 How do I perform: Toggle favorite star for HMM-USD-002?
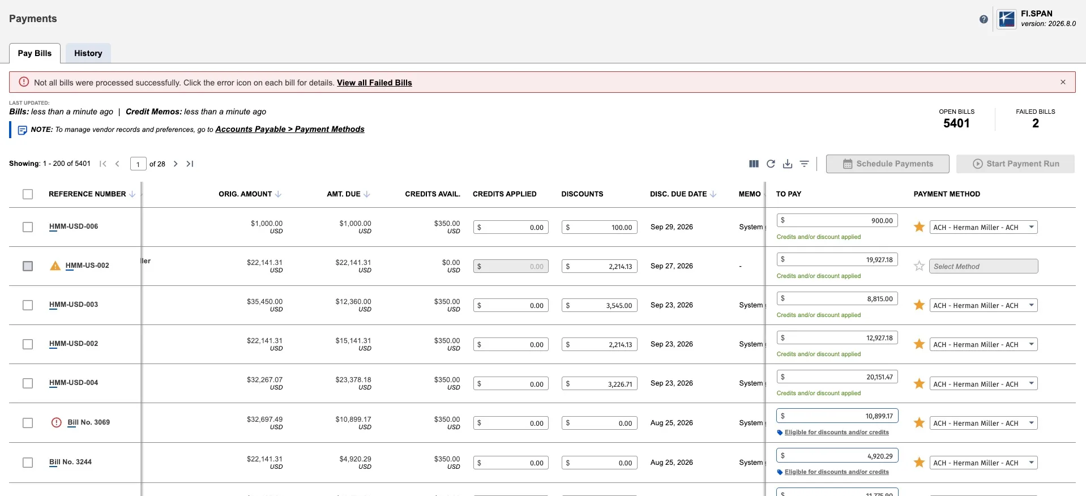tap(920, 344)
